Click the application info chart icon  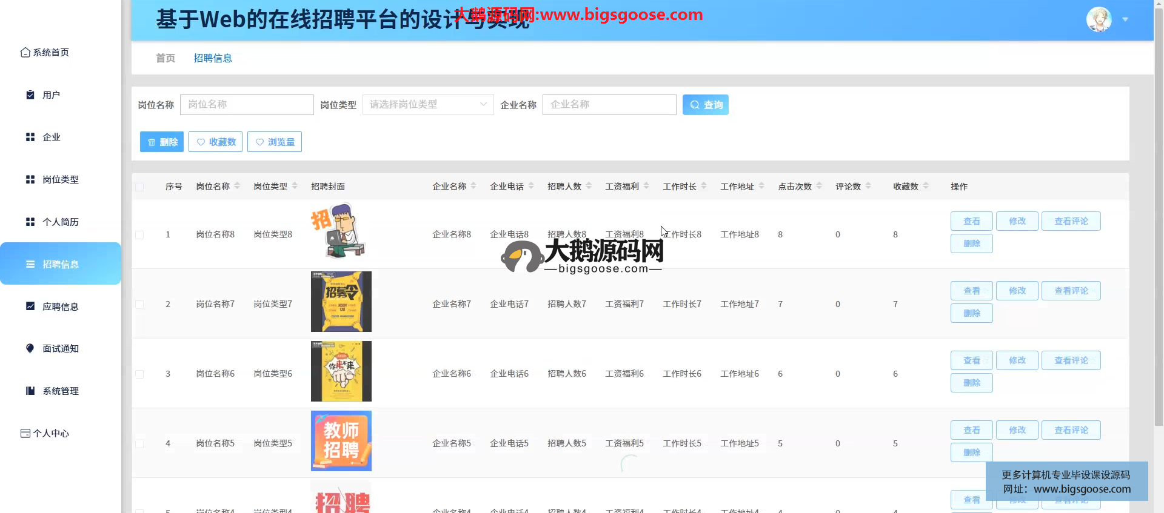(30, 306)
